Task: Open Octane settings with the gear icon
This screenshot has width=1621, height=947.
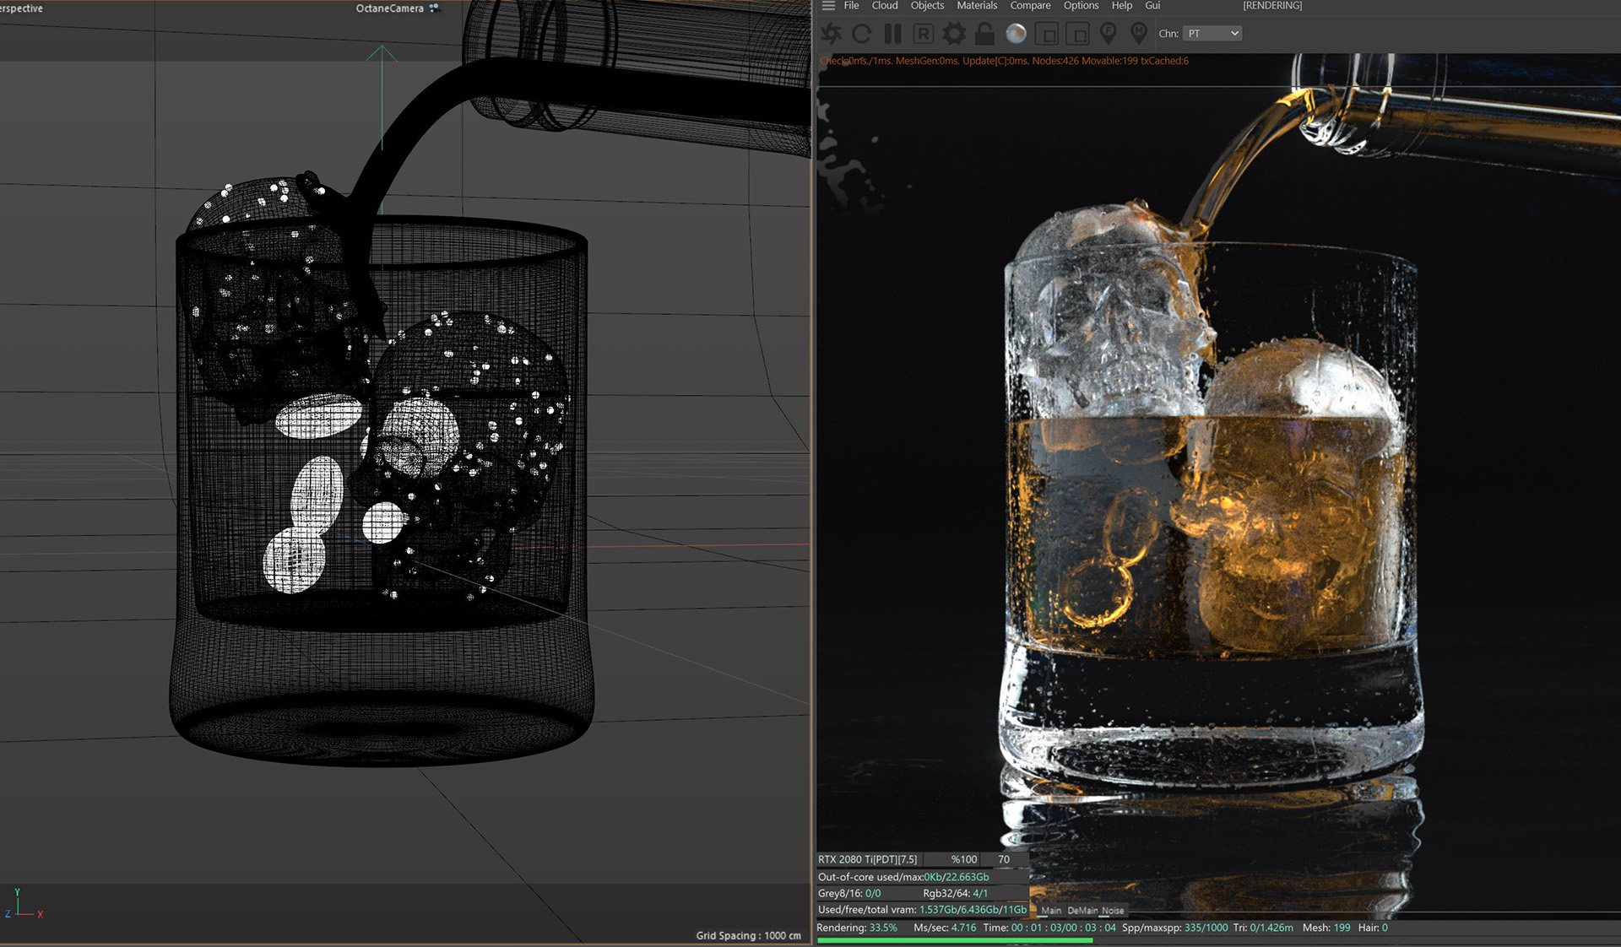Action: pos(954,34)
